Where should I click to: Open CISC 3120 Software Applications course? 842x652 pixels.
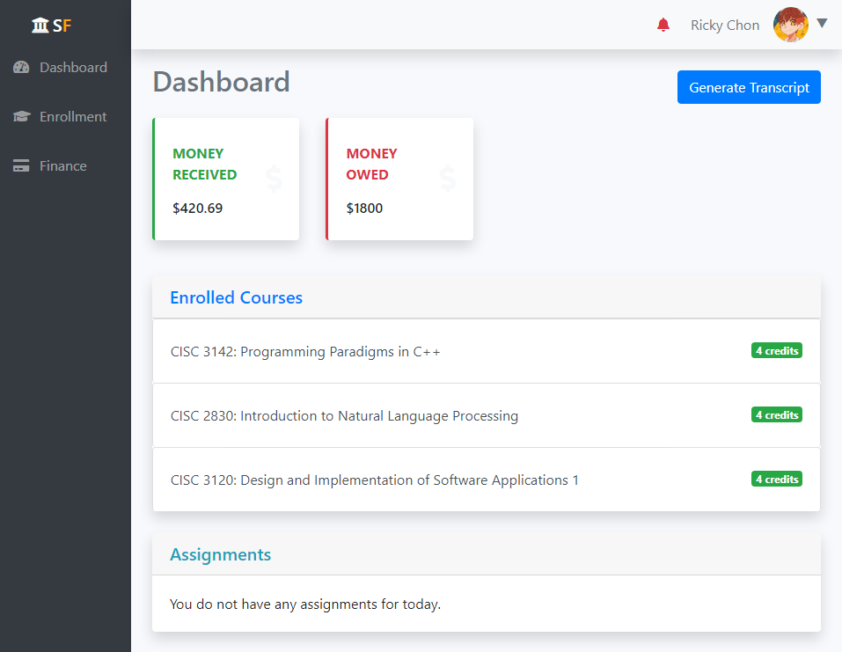coord(374,480)
